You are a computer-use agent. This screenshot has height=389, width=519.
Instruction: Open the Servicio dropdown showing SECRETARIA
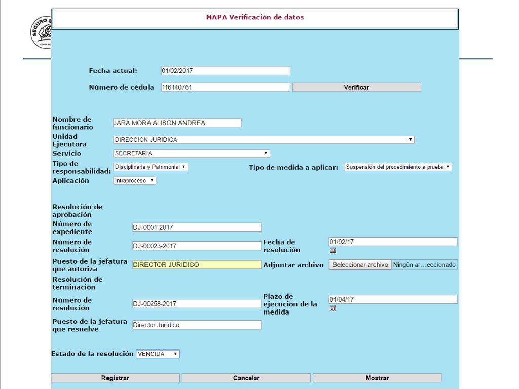click(191, 153)
